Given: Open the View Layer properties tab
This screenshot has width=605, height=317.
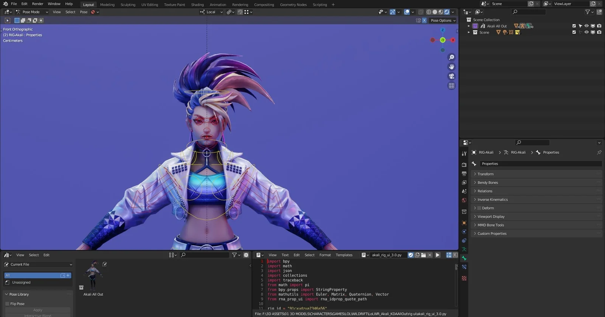Looking at the screenshot, I should tap(464, 182).
